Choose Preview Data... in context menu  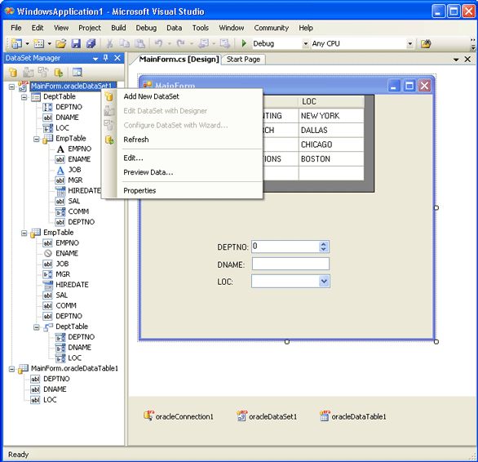pyautogui.click(x=182, y=172)
